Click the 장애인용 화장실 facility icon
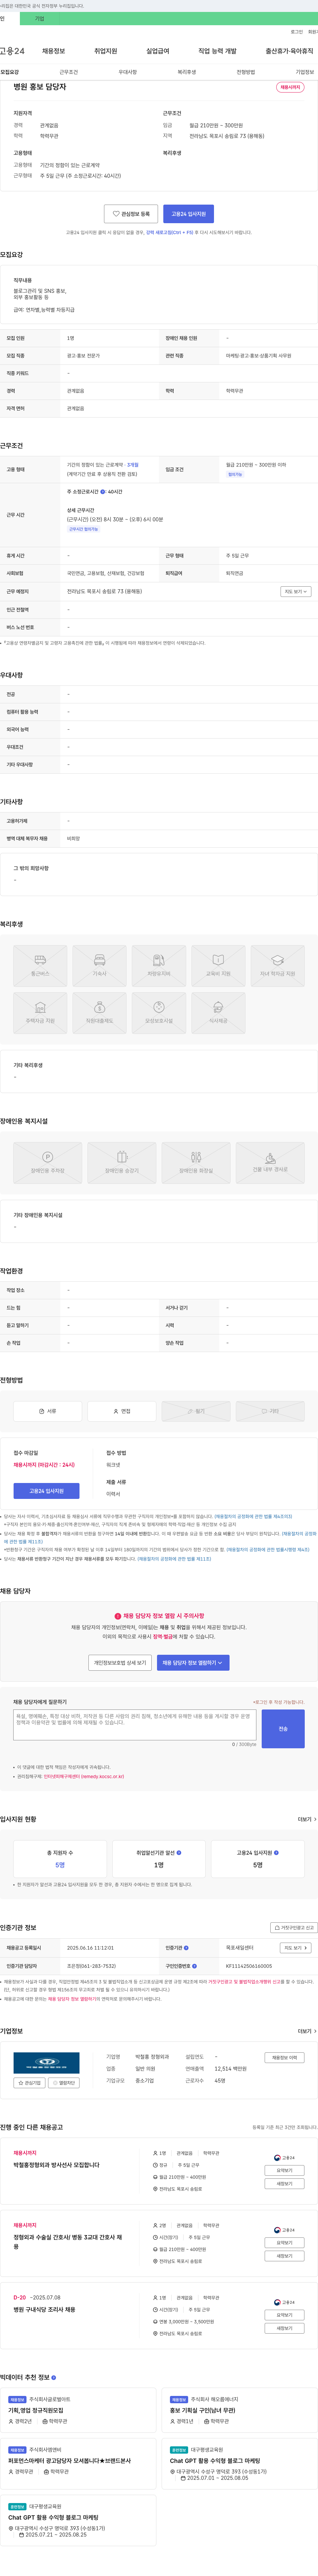318x2576 pixels. click(196, 1163)
